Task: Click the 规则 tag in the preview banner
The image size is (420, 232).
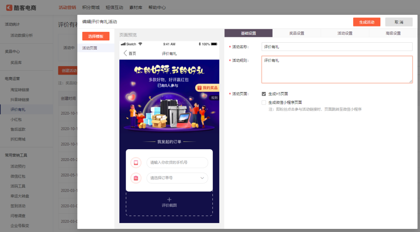Action: click(x=214, y=98)
